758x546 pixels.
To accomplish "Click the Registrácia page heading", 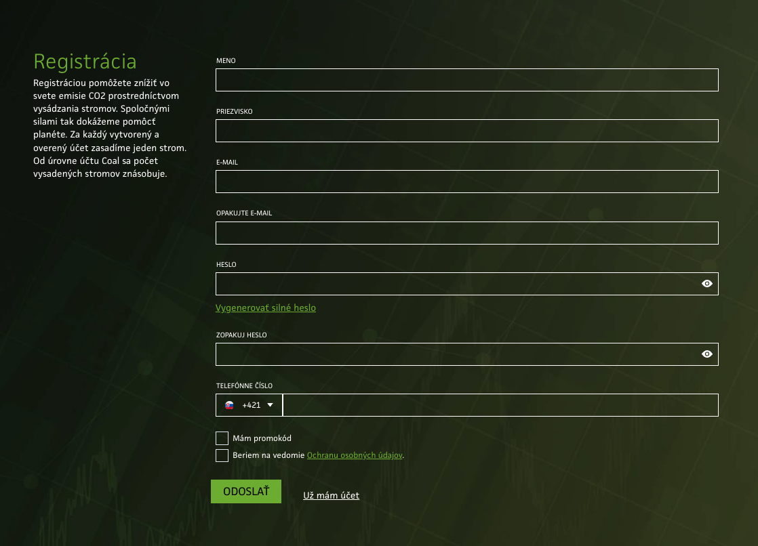I will tap(85, 62).
